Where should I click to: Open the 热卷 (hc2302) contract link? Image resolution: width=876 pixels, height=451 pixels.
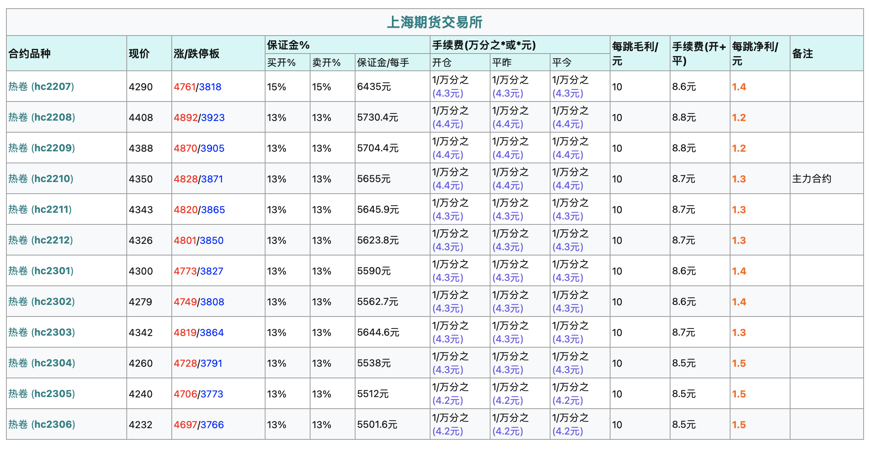click(x=42, y=302)
